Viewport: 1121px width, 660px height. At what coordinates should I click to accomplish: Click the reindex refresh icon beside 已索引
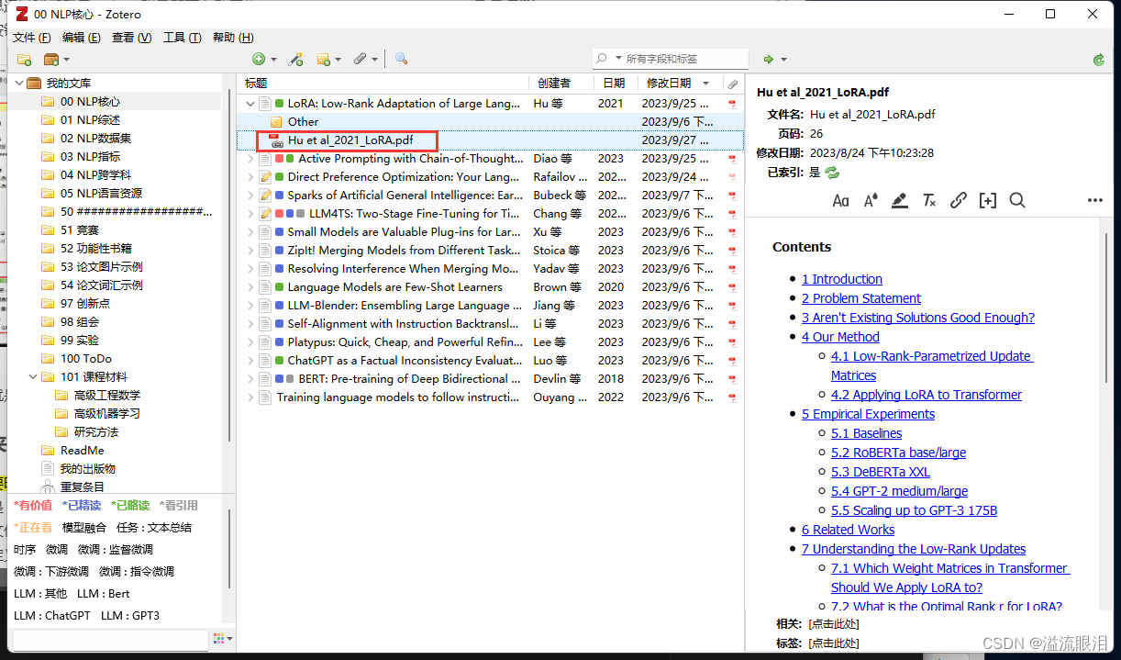point(832,173)
